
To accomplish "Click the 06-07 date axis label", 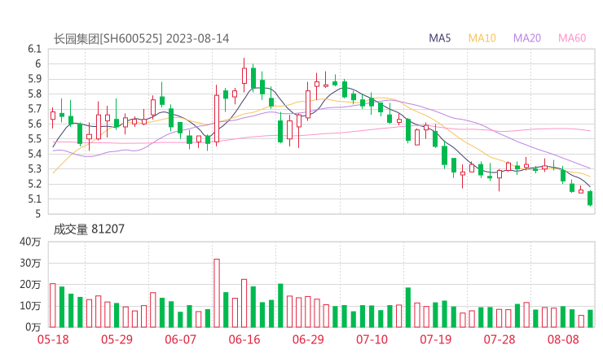I will click(x=180, y=339).
